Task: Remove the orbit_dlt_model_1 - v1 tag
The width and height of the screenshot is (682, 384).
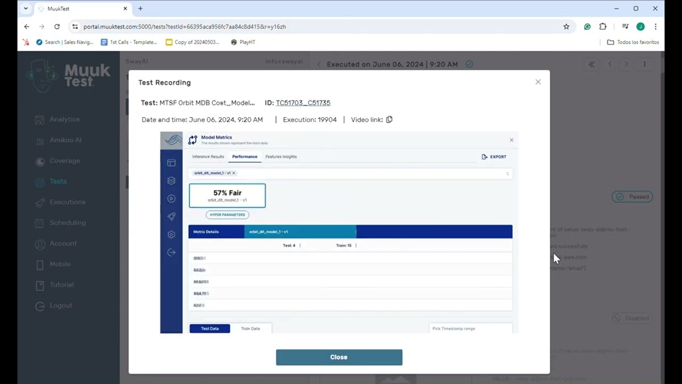Action: click(233, 173)
